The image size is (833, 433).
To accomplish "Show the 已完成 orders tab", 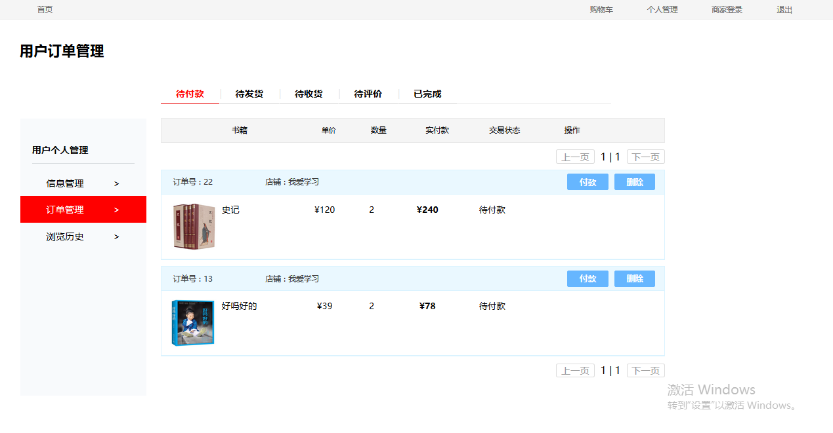I will click(427, 94).
